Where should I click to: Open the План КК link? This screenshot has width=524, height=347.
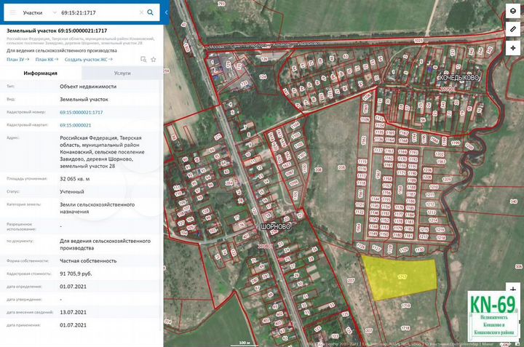46,60
